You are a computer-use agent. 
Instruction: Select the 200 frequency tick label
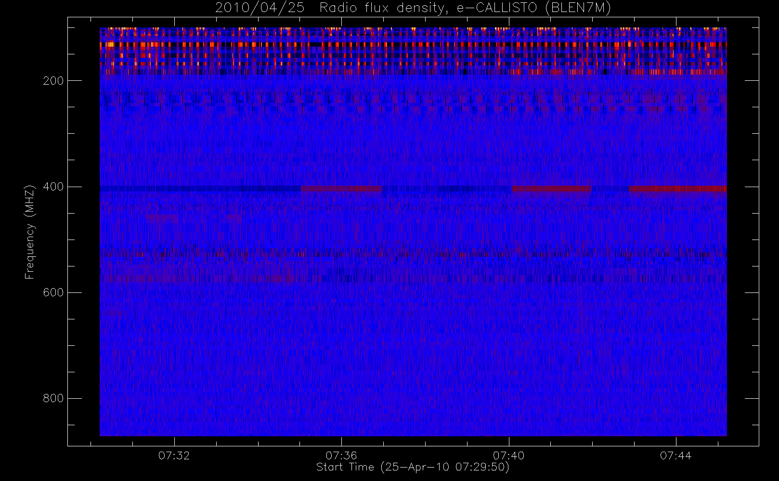[53, 81]
